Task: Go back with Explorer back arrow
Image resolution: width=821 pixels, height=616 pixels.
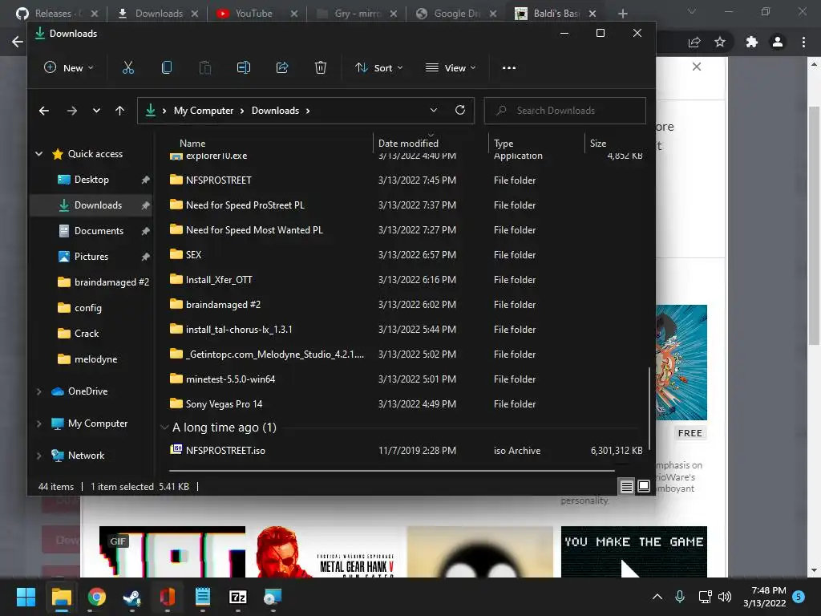Action: pos(44,111)
